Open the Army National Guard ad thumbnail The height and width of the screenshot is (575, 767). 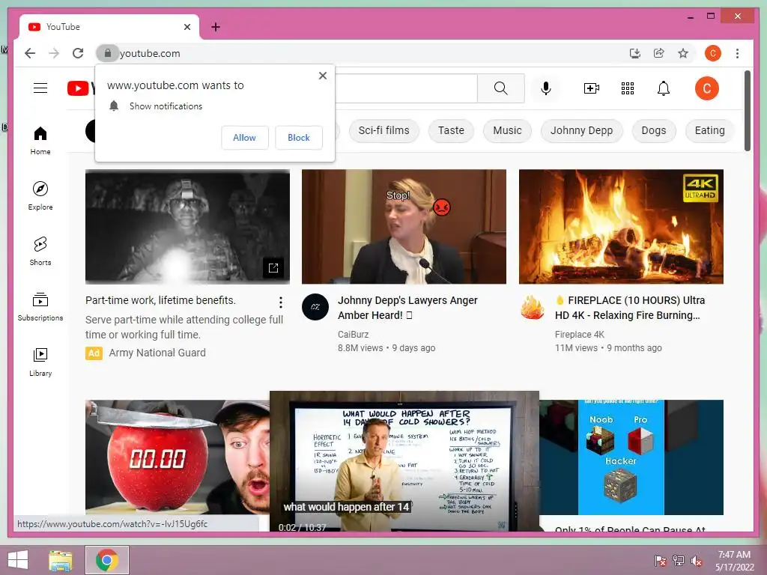point(187,226)
